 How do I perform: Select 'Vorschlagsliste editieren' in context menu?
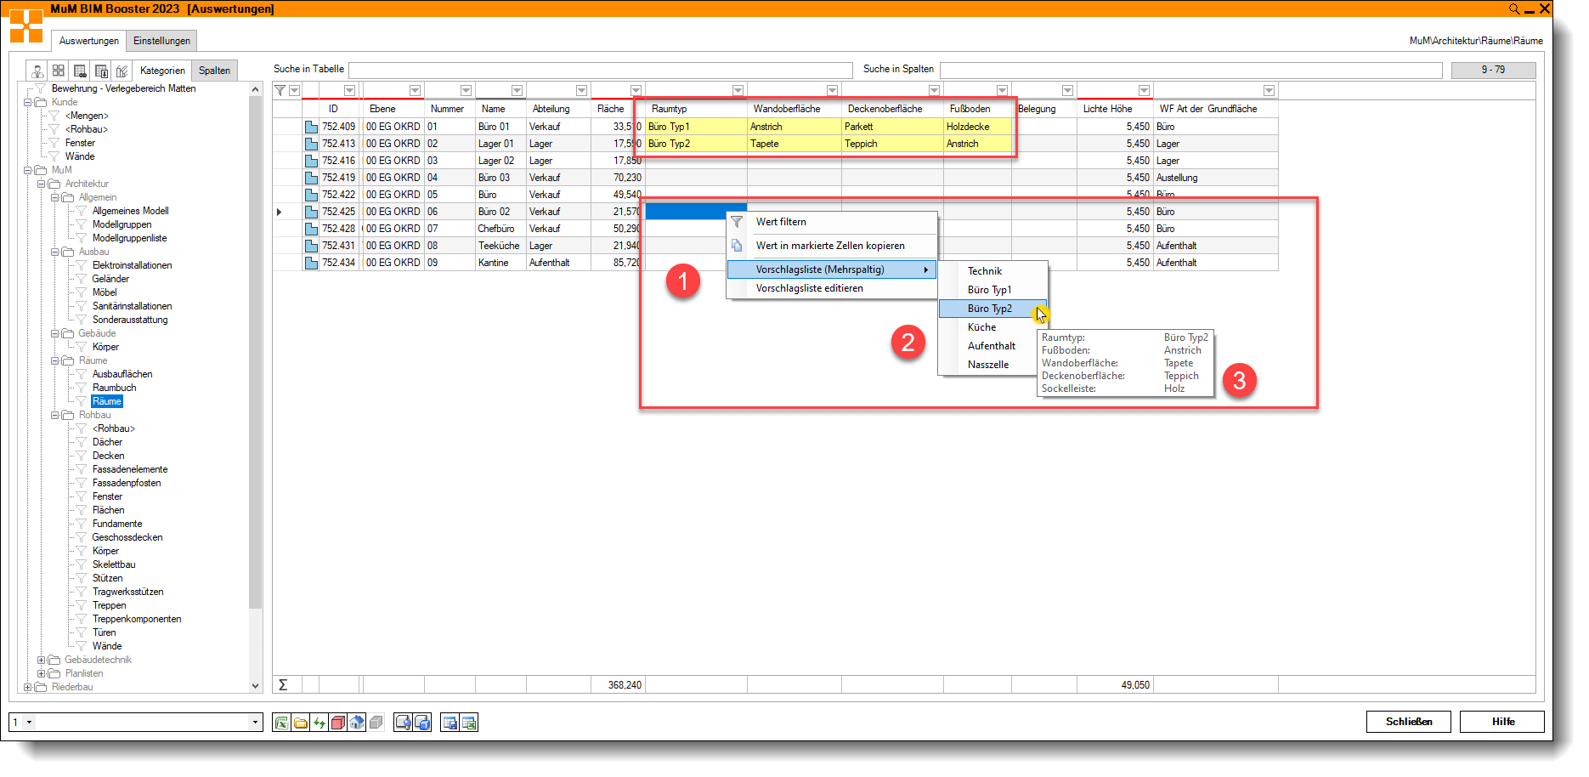[809, 288]
